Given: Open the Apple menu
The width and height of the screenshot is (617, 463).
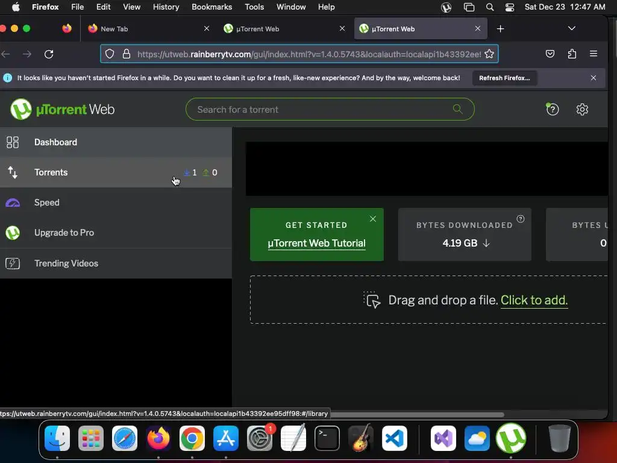Looking at the screenshot, I should click(16, 7).
